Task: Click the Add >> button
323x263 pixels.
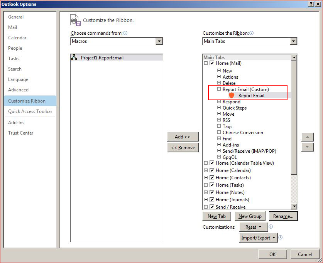Action: click(x=183, y=137)
